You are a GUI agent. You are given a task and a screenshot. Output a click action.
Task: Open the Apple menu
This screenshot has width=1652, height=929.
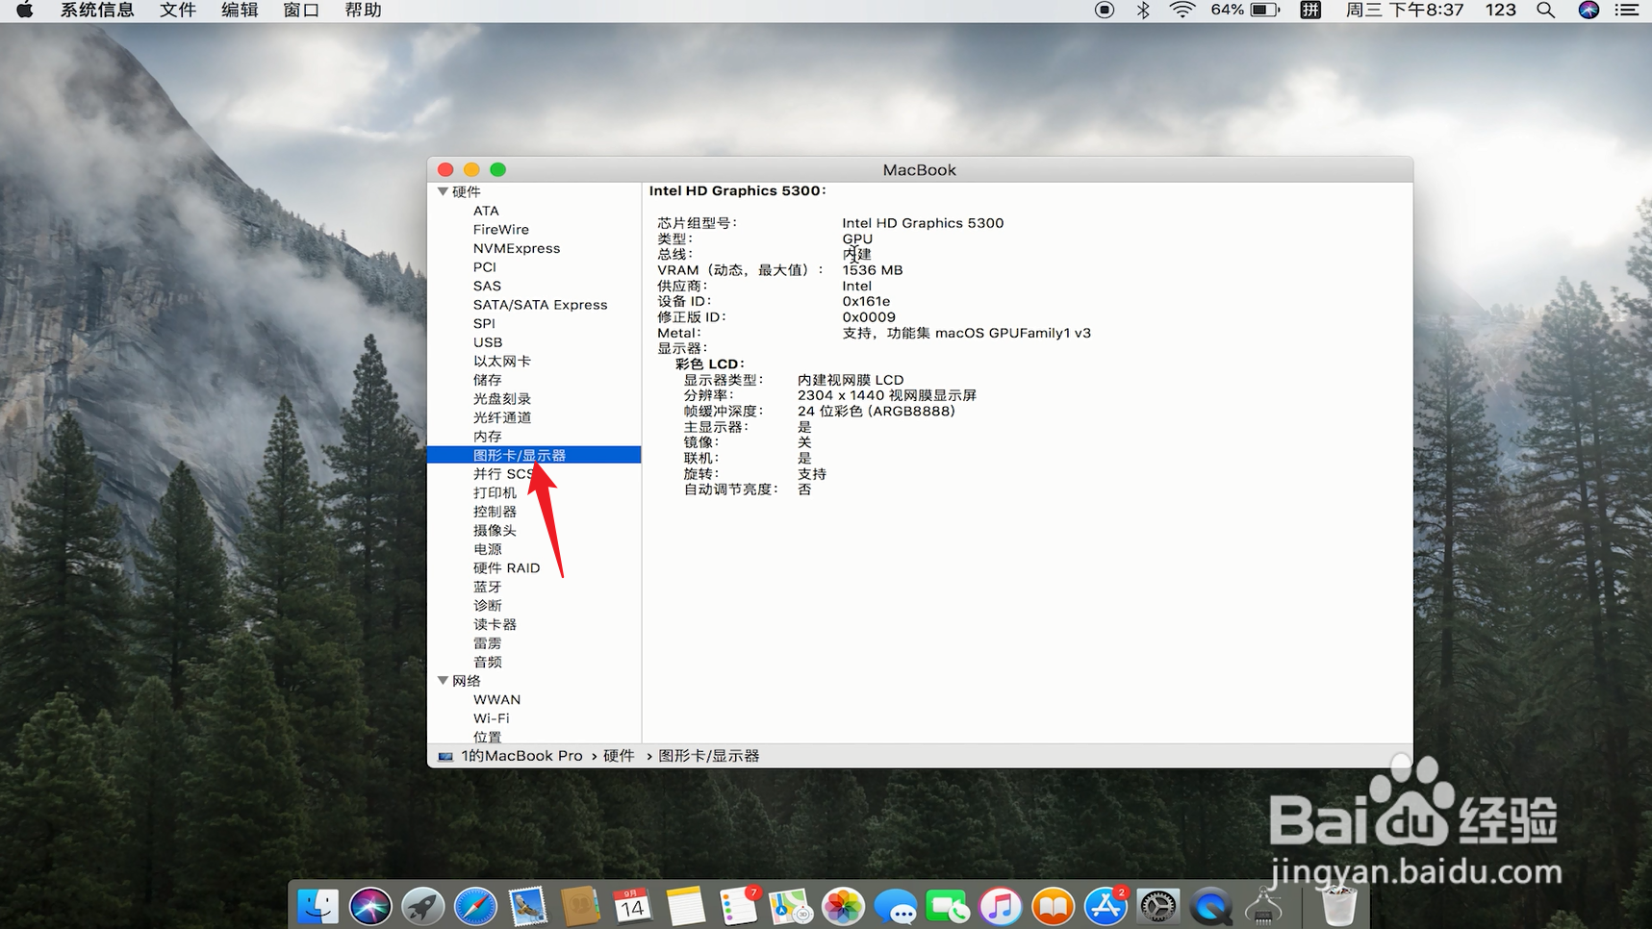coord(24,11)
